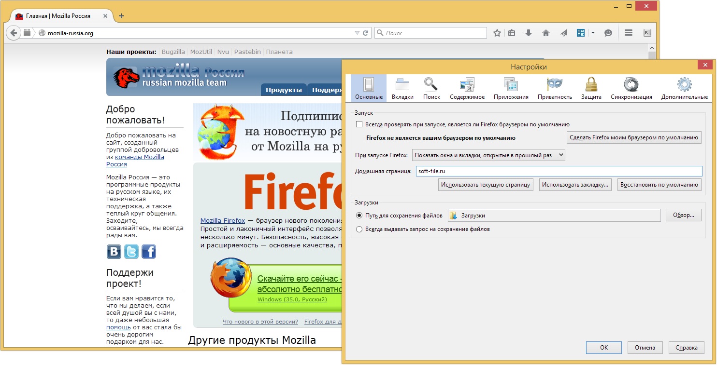Click the reload page icon
This screenshot has height=365, width=717.
366,33
